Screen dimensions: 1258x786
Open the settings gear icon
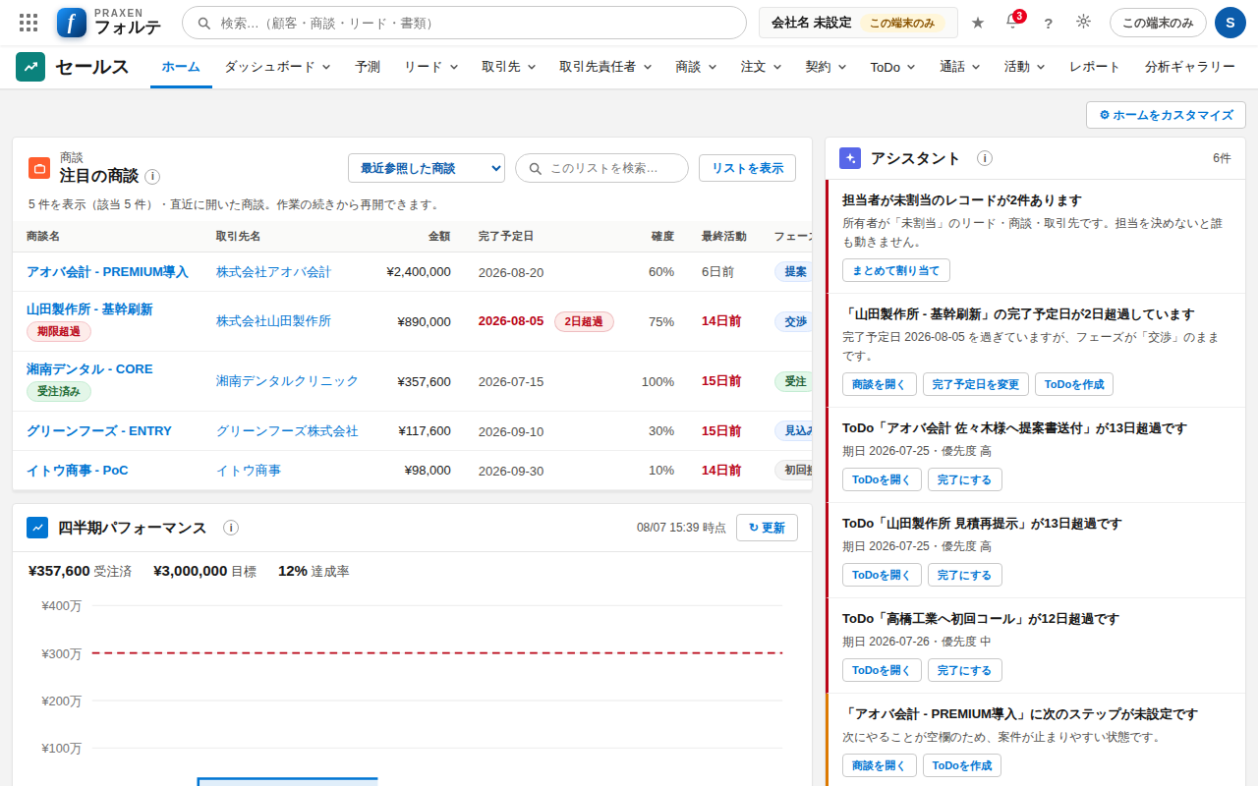[1084, 22]
